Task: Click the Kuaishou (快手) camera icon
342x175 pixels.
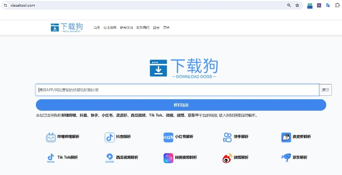Action: pyautogui.click(x=227, y=137)
